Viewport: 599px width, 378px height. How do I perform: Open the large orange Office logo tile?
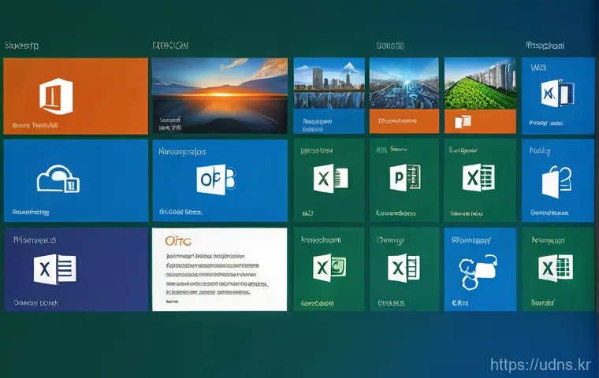76,96
